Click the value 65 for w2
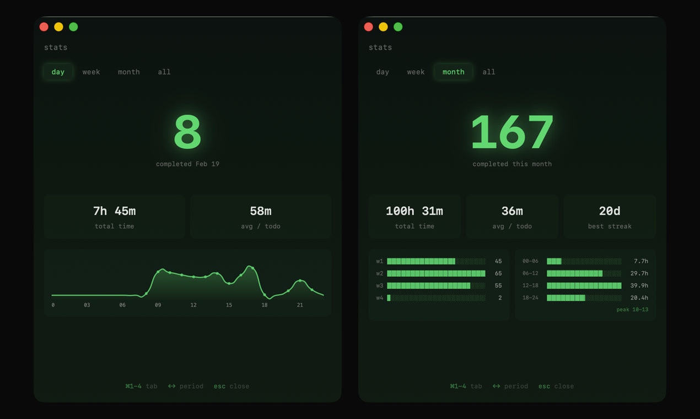700x419 pixels. (x=498, y=273)
